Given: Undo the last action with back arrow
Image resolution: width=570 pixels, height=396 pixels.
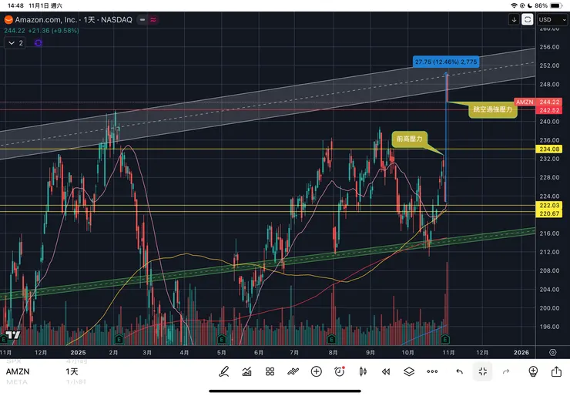Looking at the screenshot, I should [x=460, y=371].
